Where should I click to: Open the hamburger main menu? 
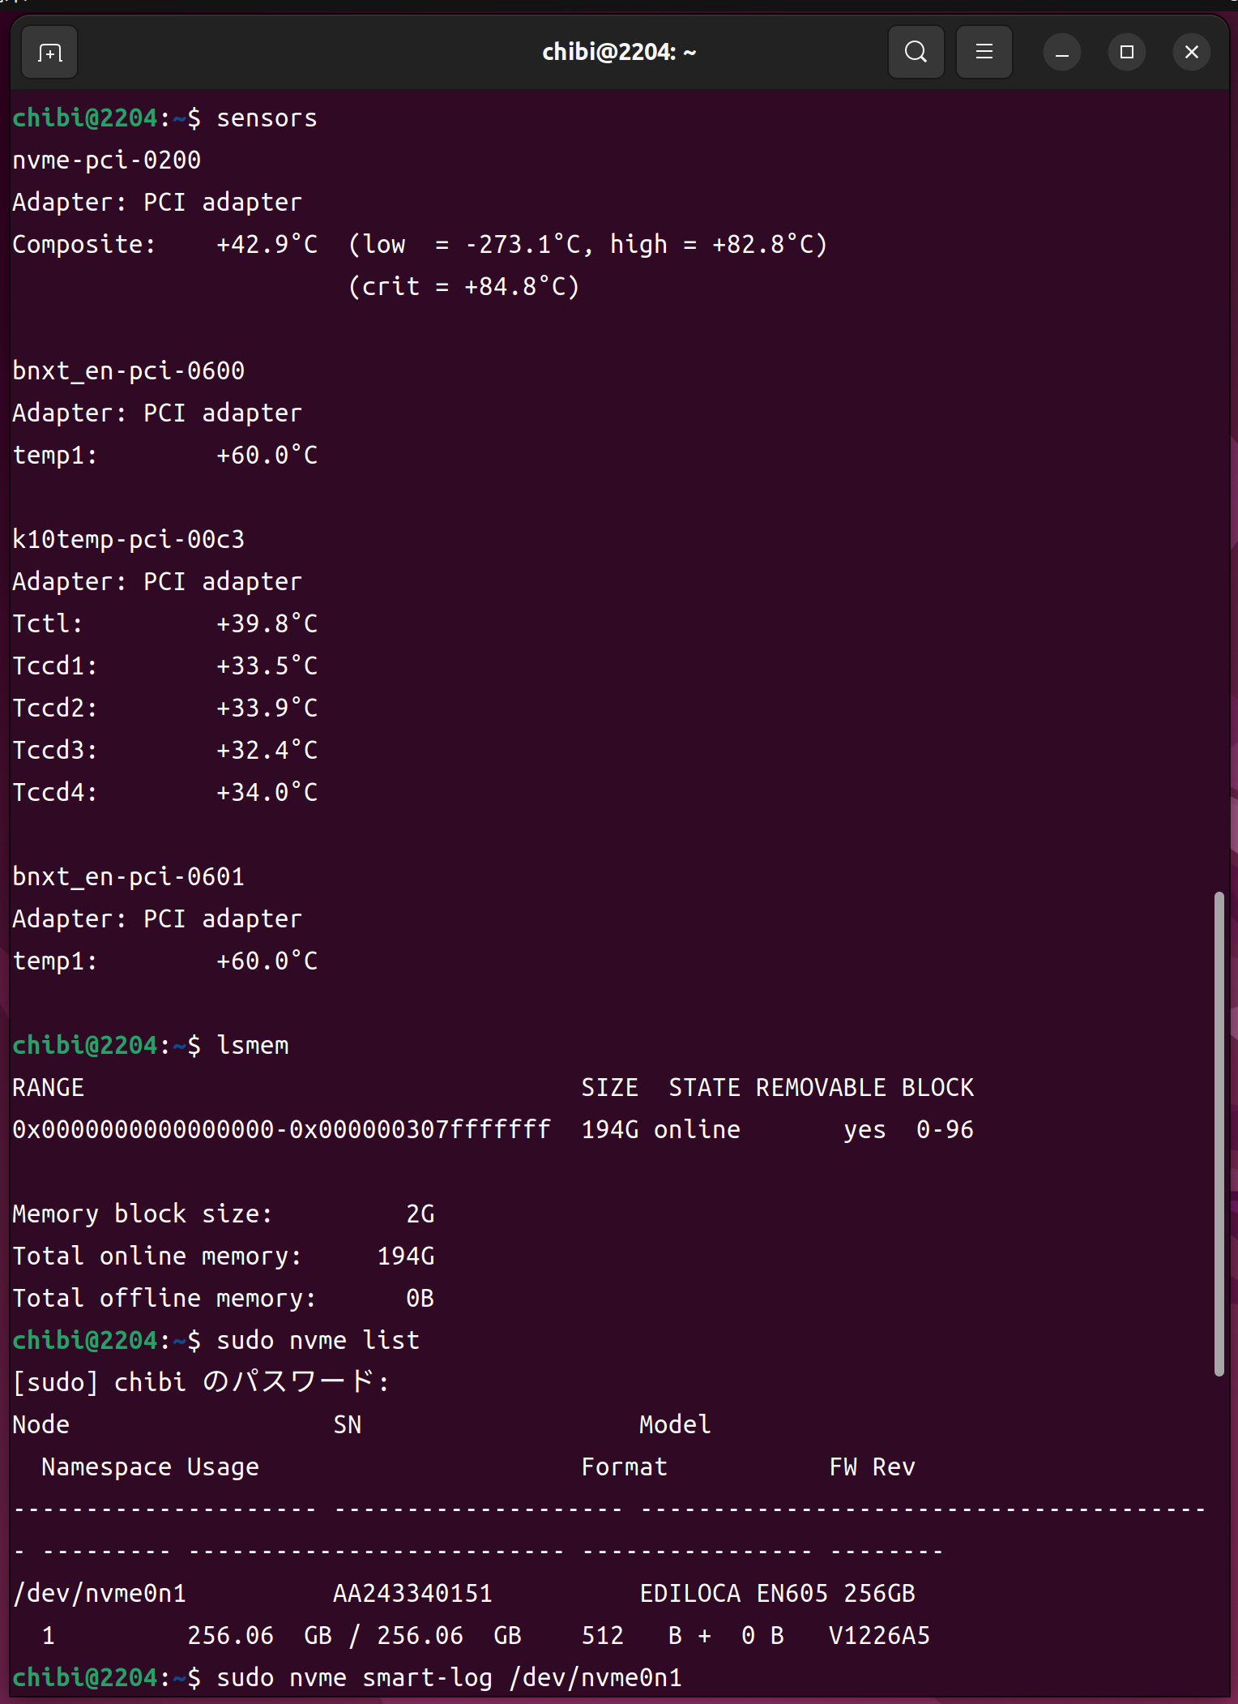click(984, 53)
